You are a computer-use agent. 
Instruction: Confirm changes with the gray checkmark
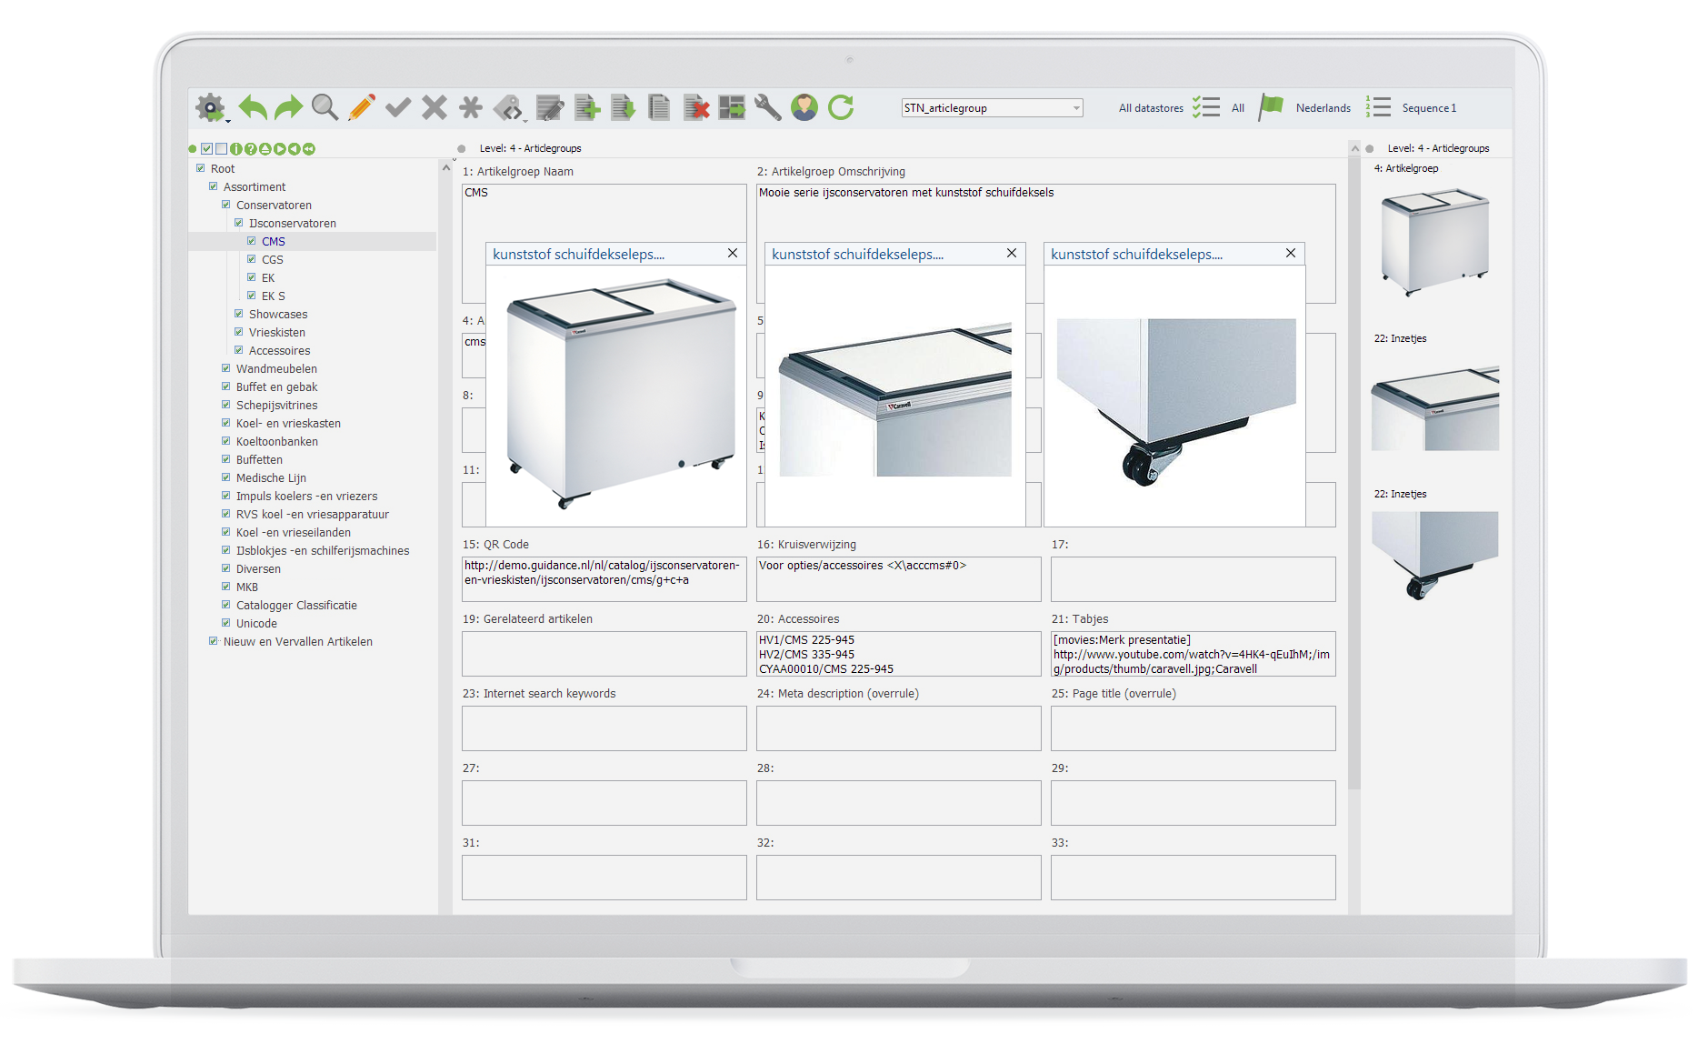[398, 108]
